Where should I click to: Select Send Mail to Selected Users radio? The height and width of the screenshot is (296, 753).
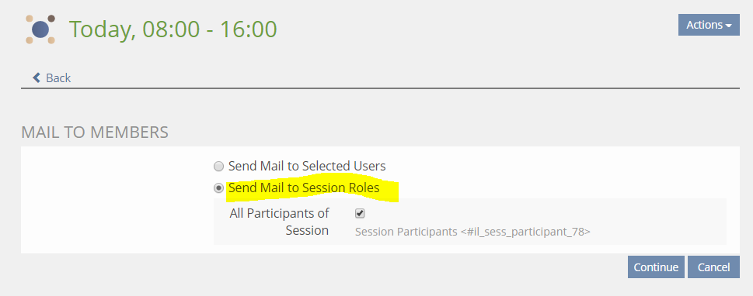pos(218,167)
